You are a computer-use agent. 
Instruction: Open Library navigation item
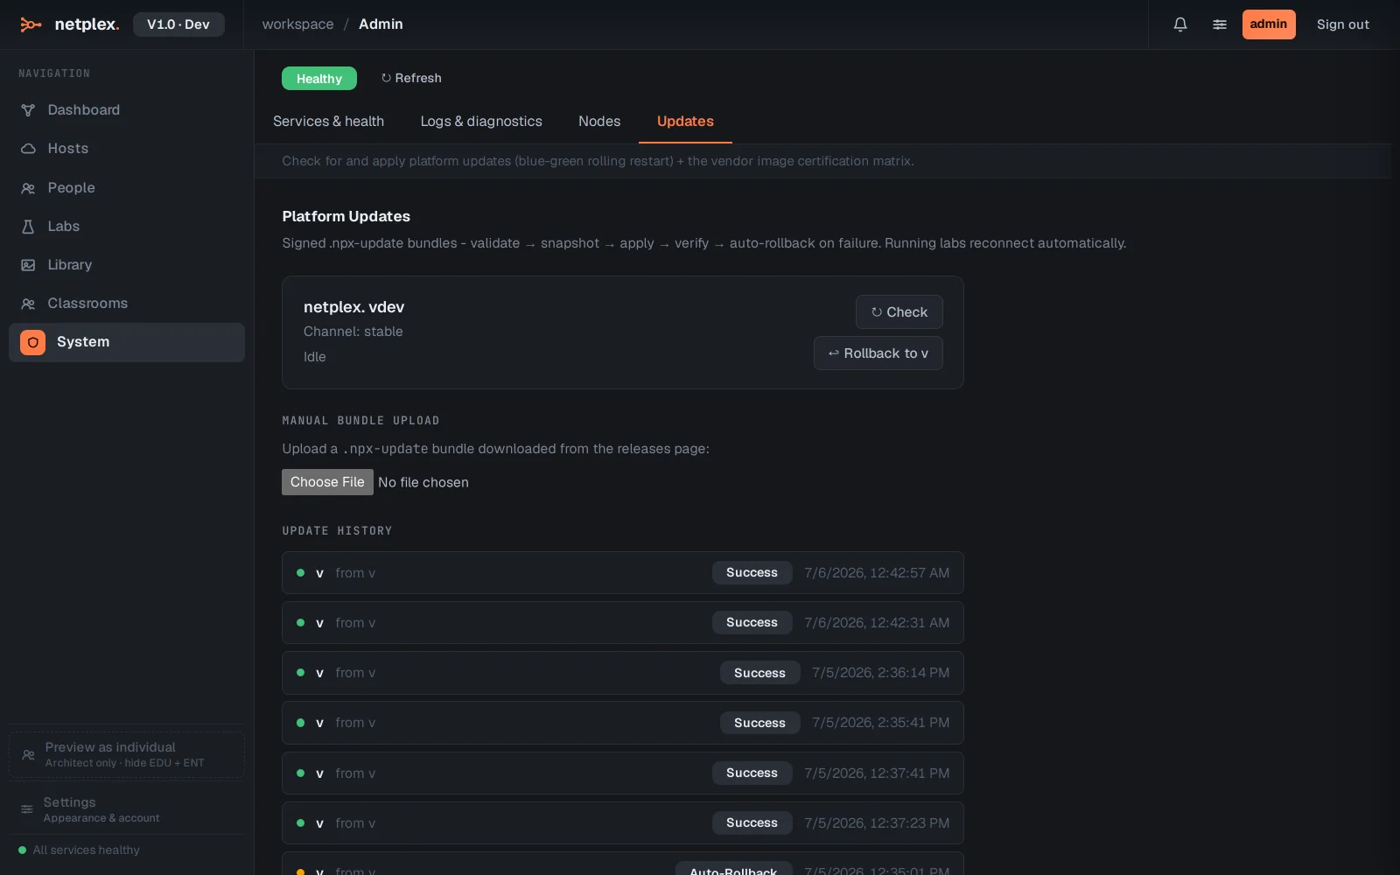click(x=127, y=265)
